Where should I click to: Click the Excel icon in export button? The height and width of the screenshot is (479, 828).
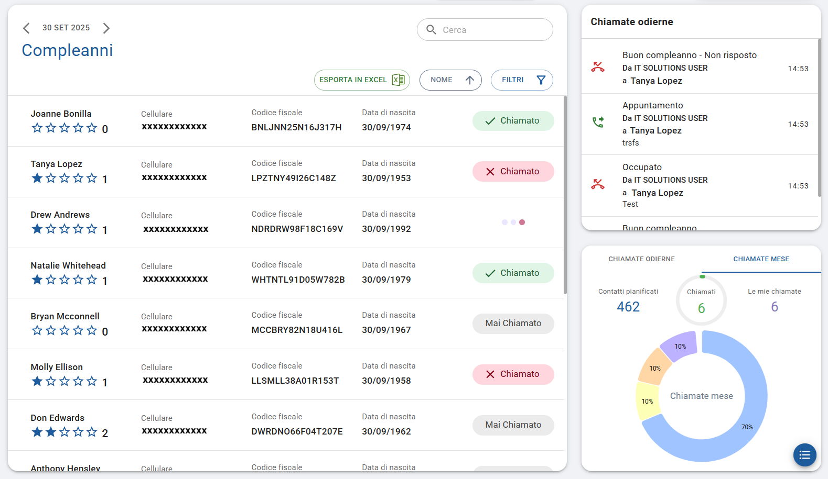(399, 80)
